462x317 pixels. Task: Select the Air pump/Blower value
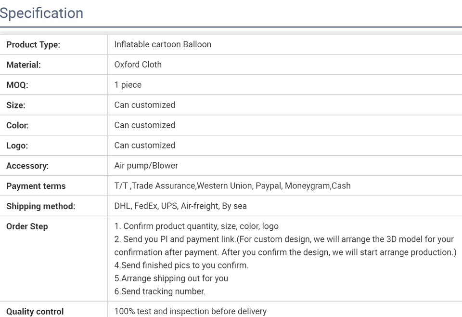pyautogui.click(x=146, y=166)
